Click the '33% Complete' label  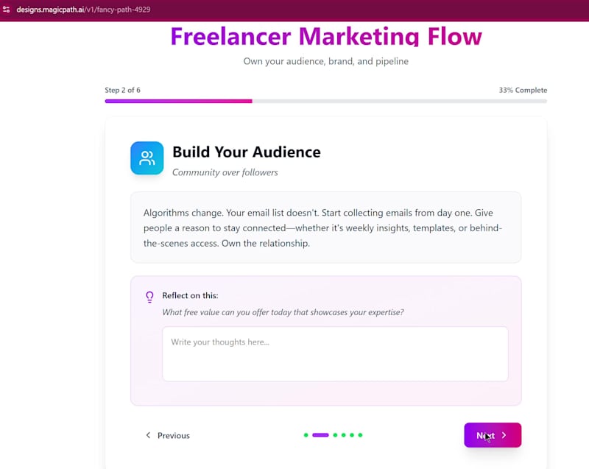523,90
